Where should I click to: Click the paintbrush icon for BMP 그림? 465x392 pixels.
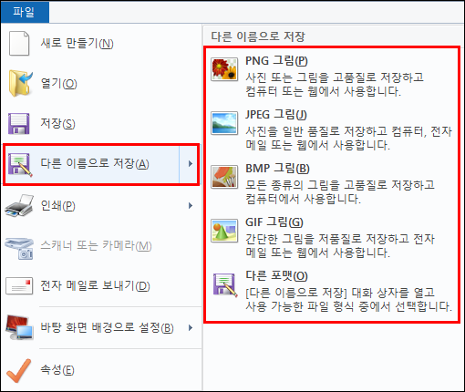pos(224,177)
